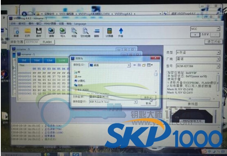This screenshot has width=227, height=156.
Task: Click the 升级 blue upgrade arrow
Action: point(121,32)
